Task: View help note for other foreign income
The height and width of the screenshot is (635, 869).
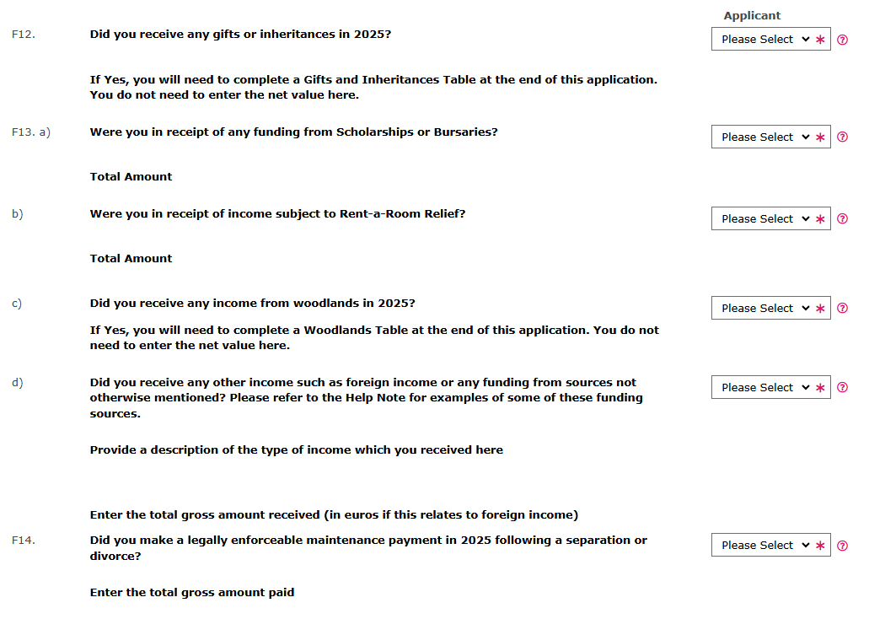Action: (842, 388)
